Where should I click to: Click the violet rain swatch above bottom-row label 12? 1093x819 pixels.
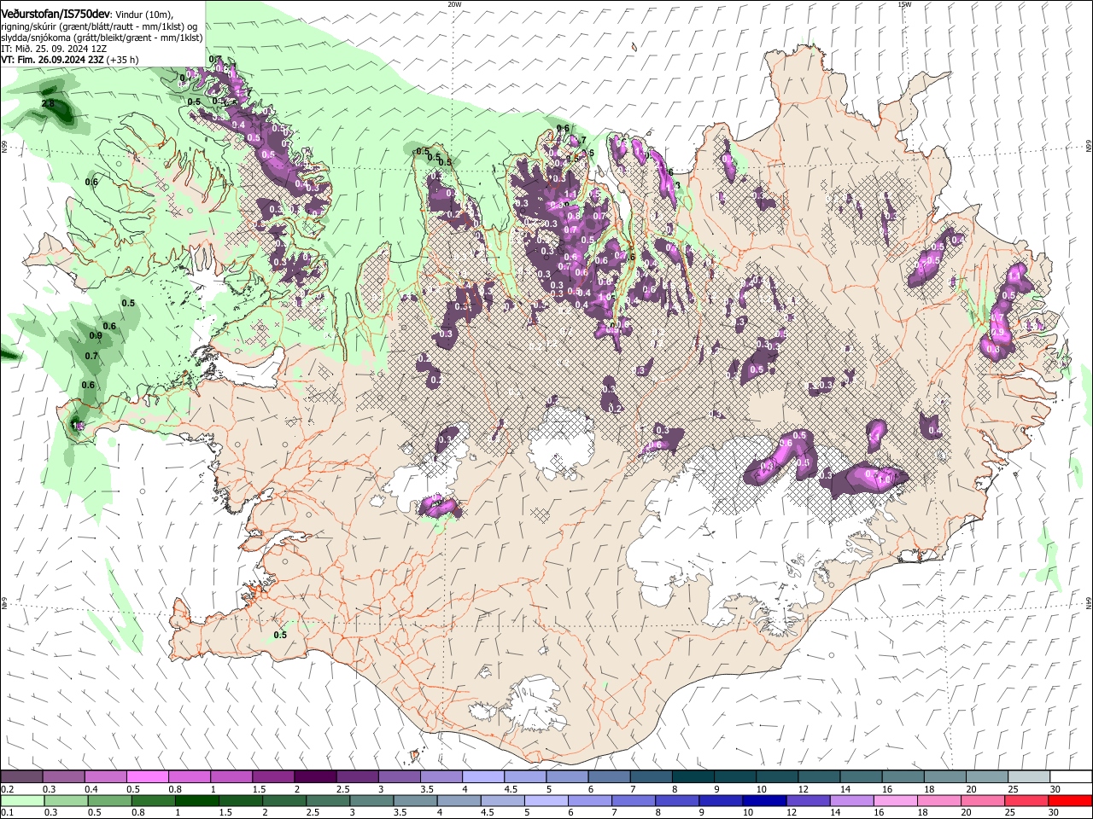[x=808, y=800]
